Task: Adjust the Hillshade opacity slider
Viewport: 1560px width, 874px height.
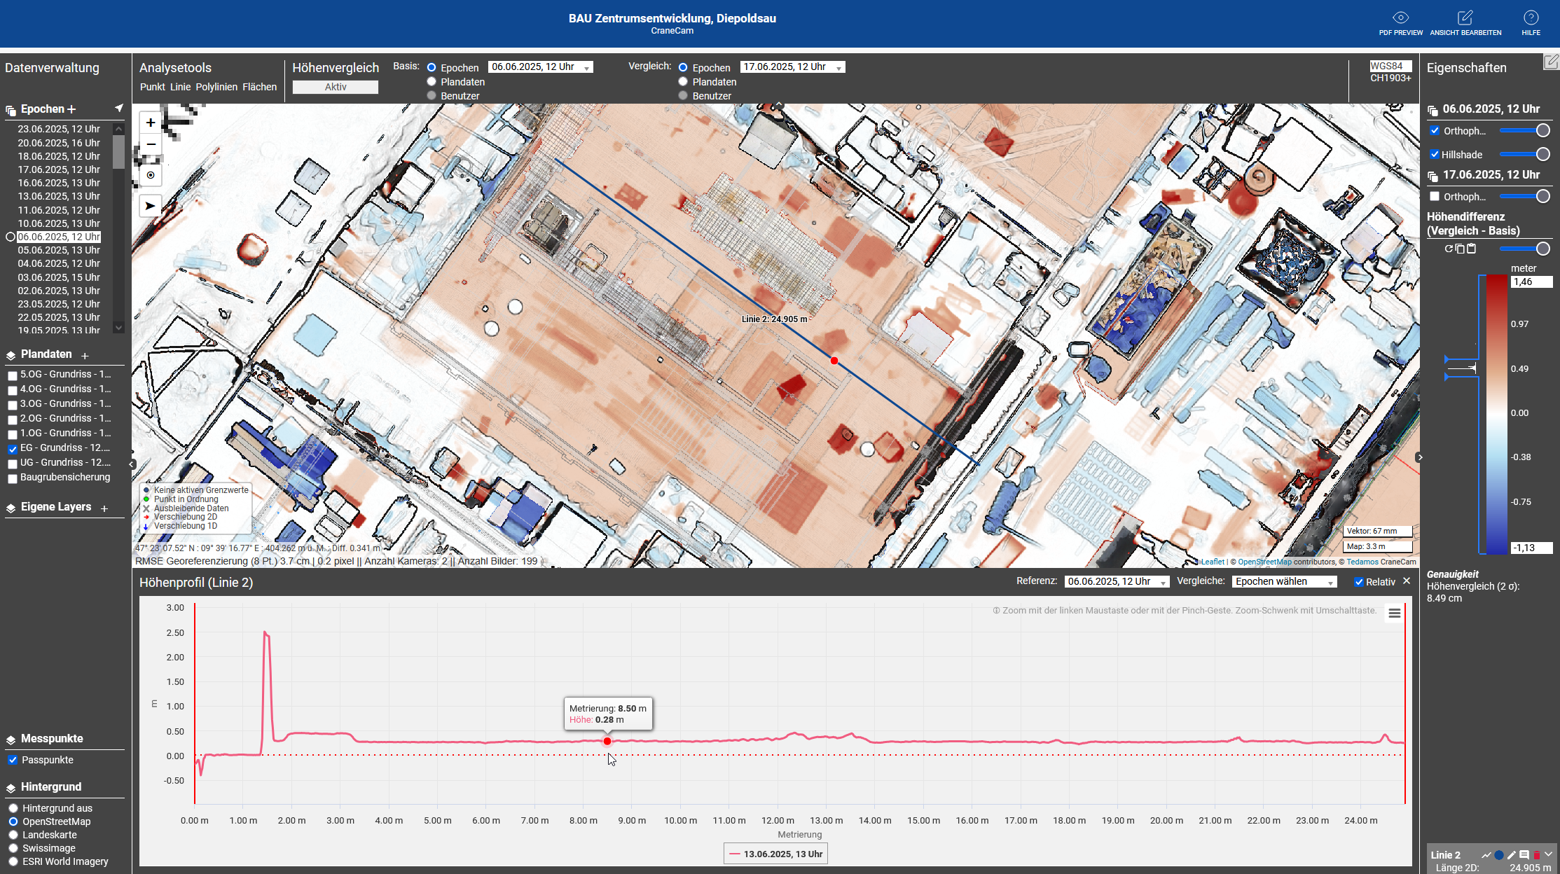Action: [1542, 154]
